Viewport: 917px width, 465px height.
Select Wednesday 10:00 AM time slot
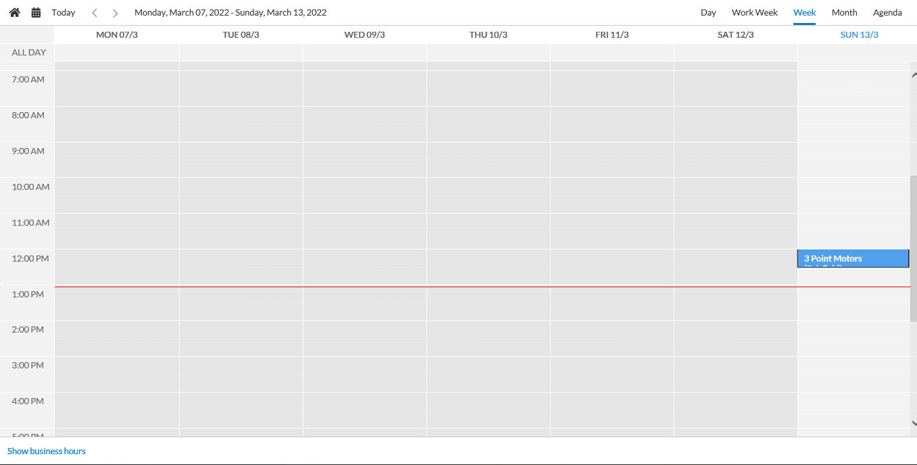tap(365, 187)
